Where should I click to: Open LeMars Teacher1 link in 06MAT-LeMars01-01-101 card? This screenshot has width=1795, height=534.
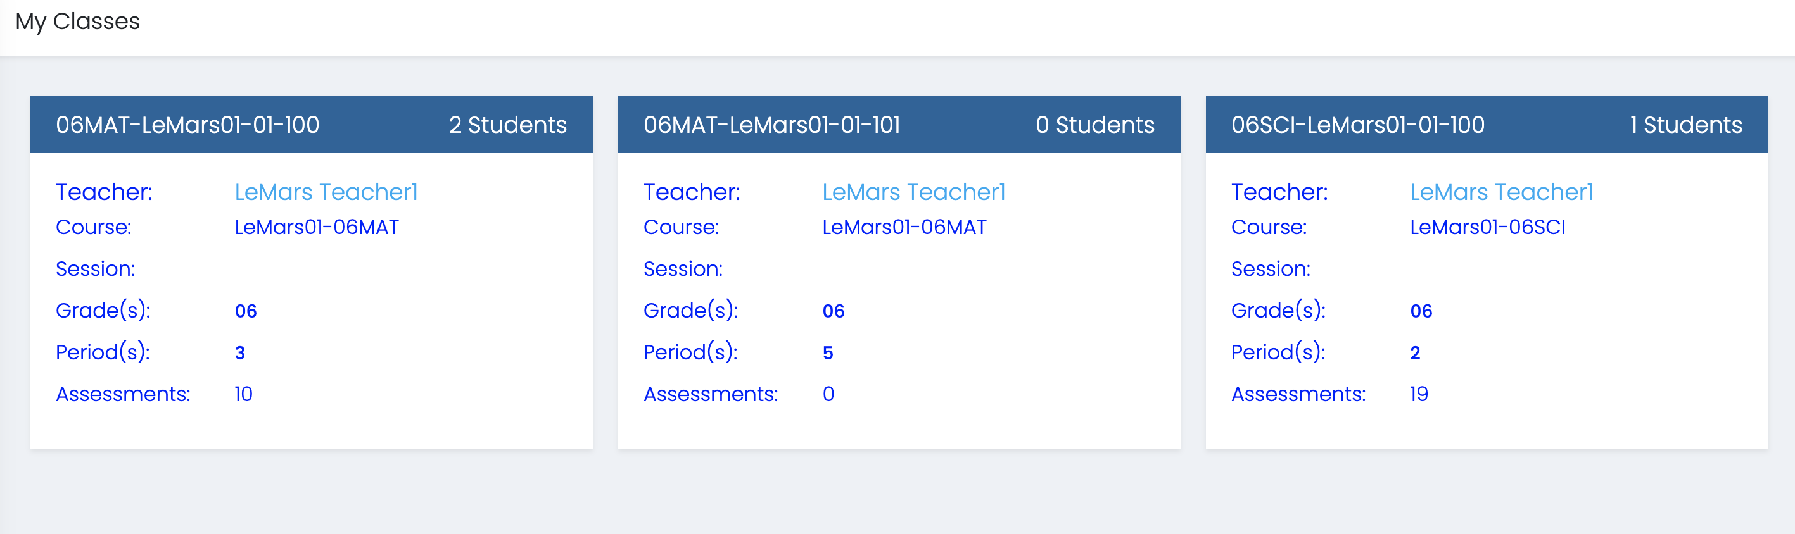click(913, 192)
